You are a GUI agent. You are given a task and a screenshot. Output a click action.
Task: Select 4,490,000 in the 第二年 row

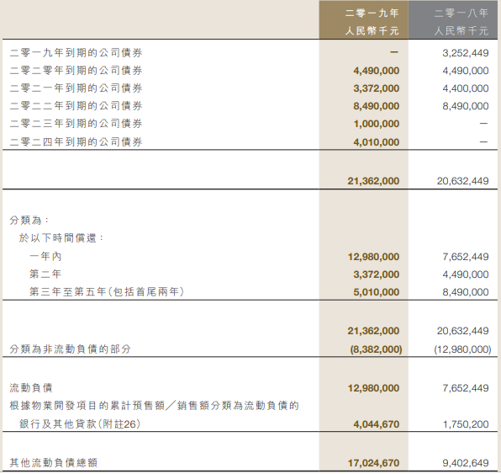[x=466, y=274]
